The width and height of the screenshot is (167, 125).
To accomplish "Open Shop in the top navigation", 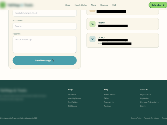I will point(68,5).
